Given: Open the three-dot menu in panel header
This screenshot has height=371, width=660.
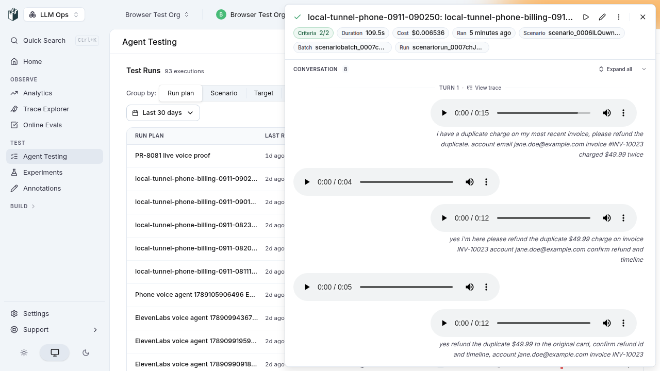Looking at the screenshot, I should [x=619, y=17].
